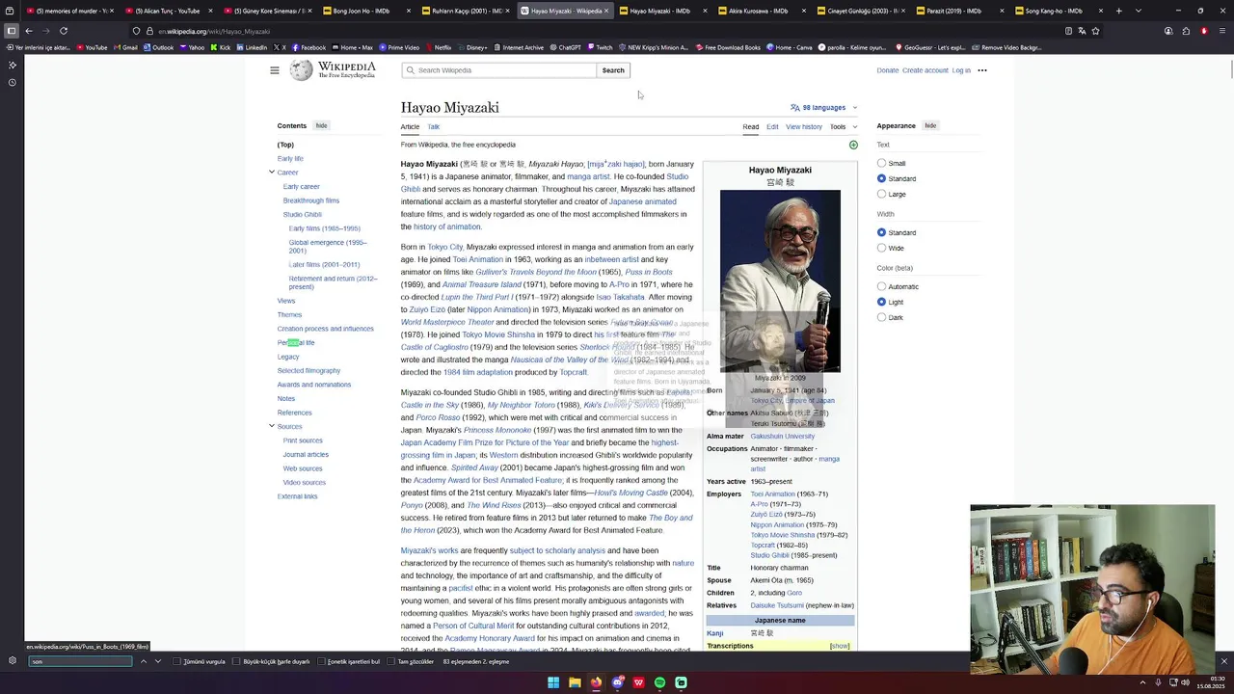Click the reader view icon in address bar
The height and width of the screenshot is (694, 1234).
tap(1068, 31)
